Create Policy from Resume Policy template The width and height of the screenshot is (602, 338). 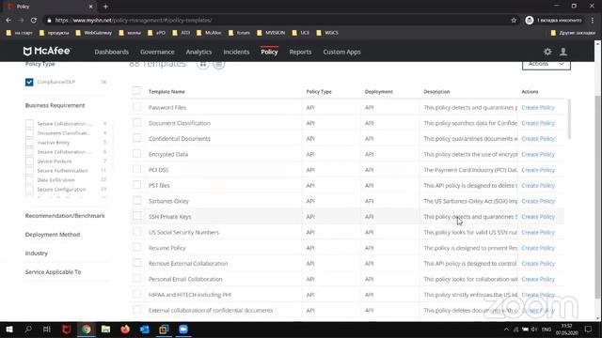point(538,248)
